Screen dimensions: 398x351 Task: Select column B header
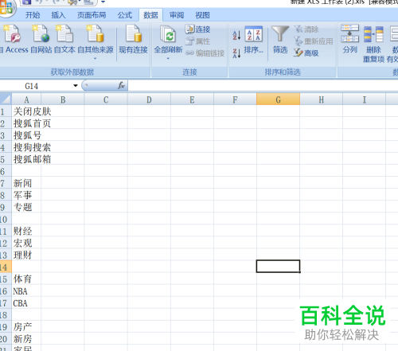[63, 99]
